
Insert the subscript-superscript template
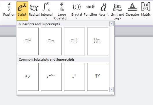(x=74, y=41)
